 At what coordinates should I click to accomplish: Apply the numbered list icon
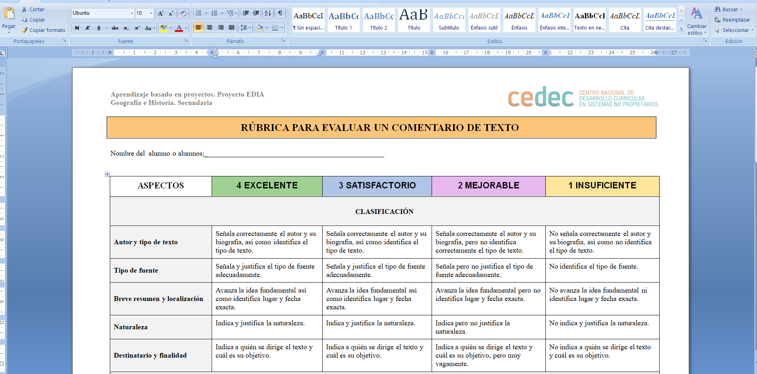pos(214,13)
